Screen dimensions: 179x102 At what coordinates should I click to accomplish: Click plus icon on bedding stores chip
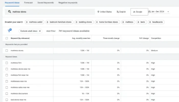pyautogui.click(x=77, y=22)
